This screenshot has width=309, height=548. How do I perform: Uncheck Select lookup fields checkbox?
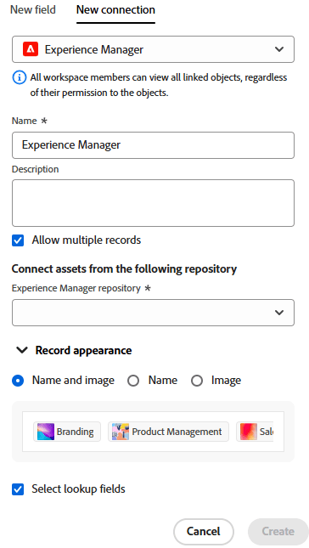point(18,489)
